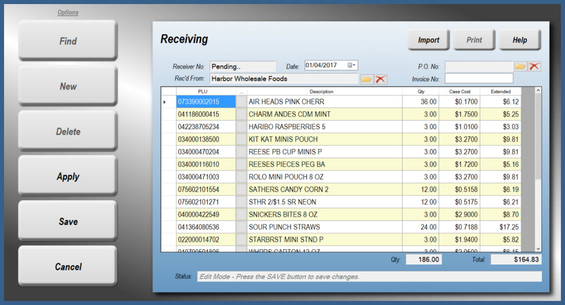The height and width of the screenshot is (305, 565).
Task: Click the Total box showing $164.83
Action: [516, 259]
